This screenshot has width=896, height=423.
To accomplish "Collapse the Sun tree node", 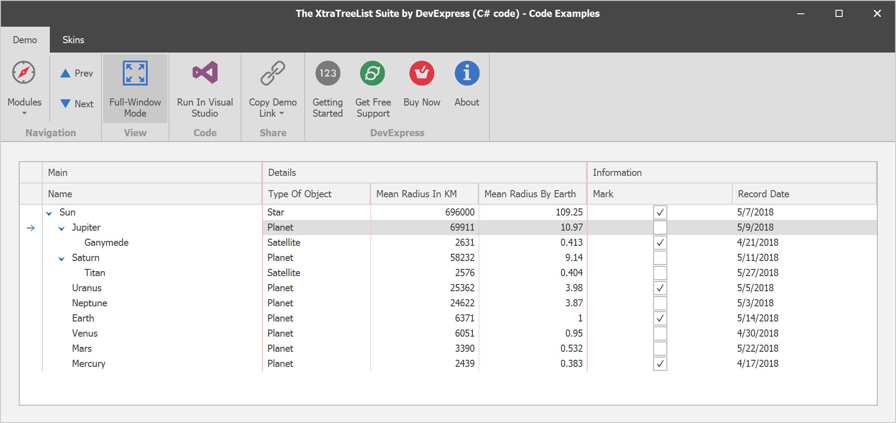I will point(49,213).
